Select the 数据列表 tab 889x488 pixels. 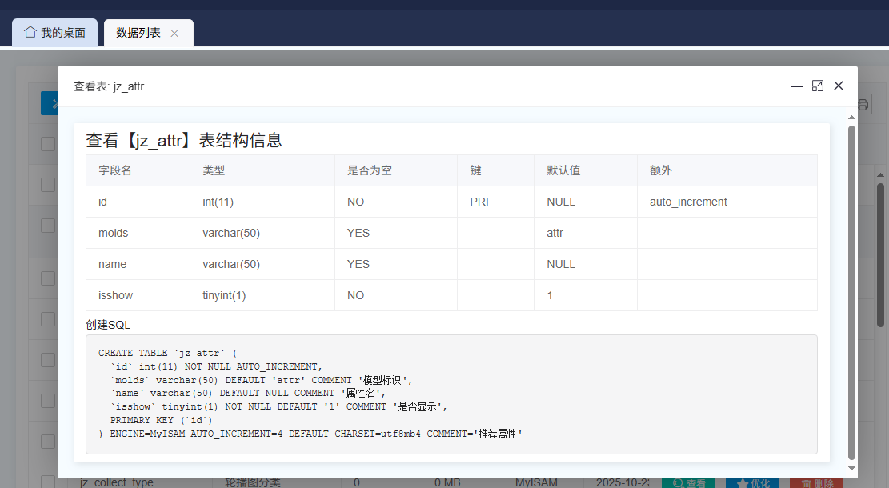138,33
